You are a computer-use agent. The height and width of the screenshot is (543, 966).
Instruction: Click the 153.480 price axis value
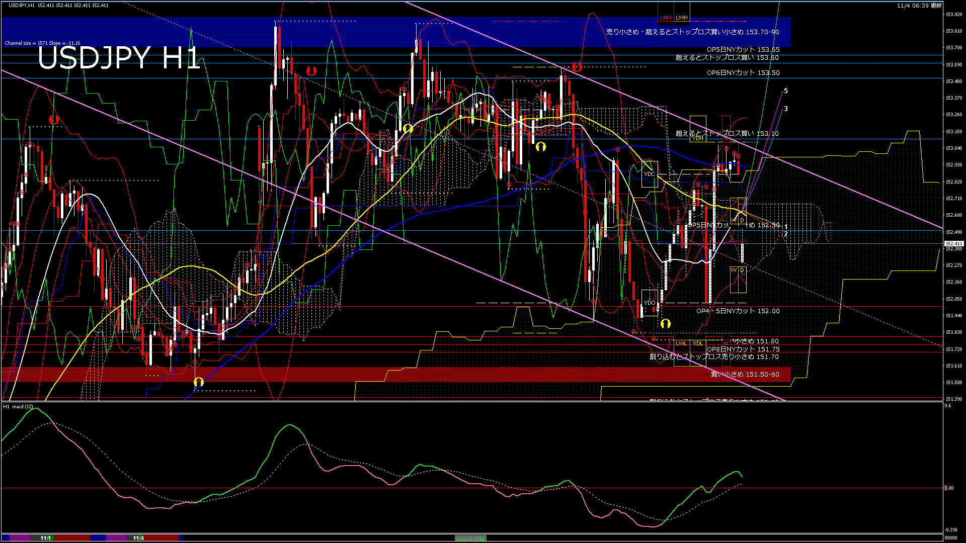click(954, 81)
